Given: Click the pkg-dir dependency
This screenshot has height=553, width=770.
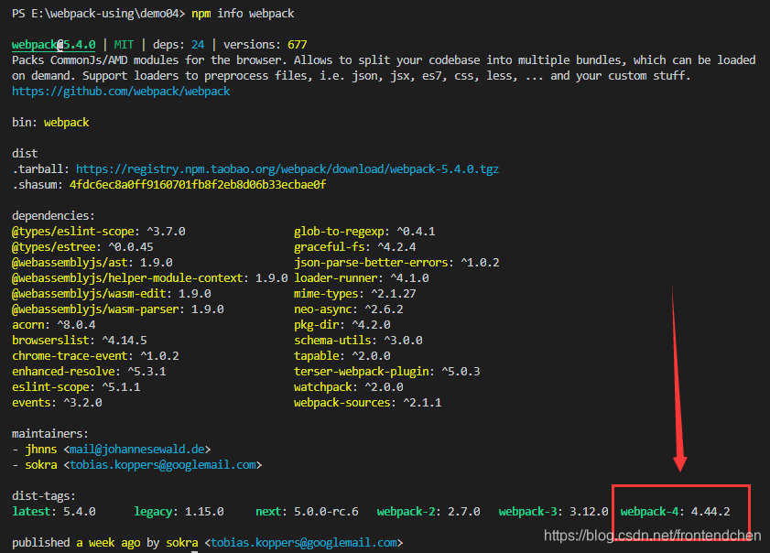Looking at the screenshot, I should point(342,325).
